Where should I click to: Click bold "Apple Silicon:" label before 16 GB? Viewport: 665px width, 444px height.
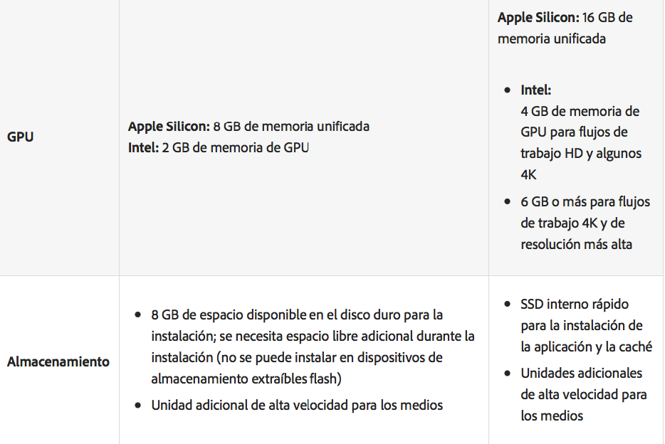[x=538, y=17]
